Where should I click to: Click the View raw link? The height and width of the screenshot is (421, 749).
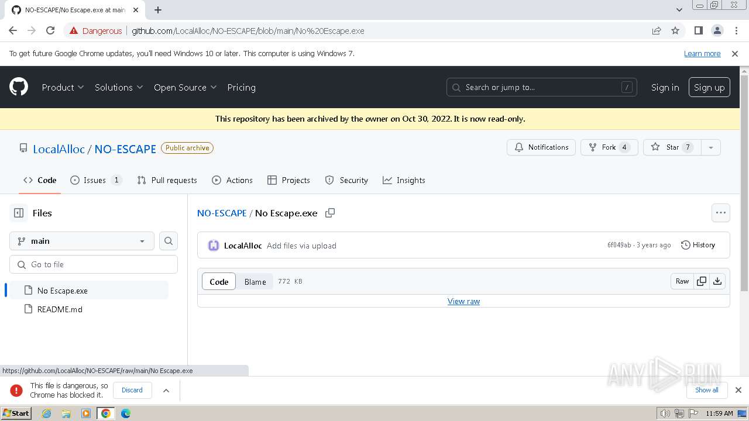[463, 301]
